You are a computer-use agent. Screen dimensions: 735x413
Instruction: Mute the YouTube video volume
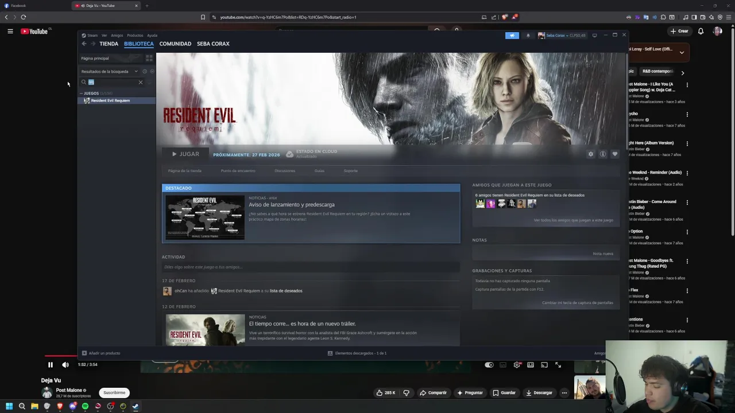click(65, 365)
